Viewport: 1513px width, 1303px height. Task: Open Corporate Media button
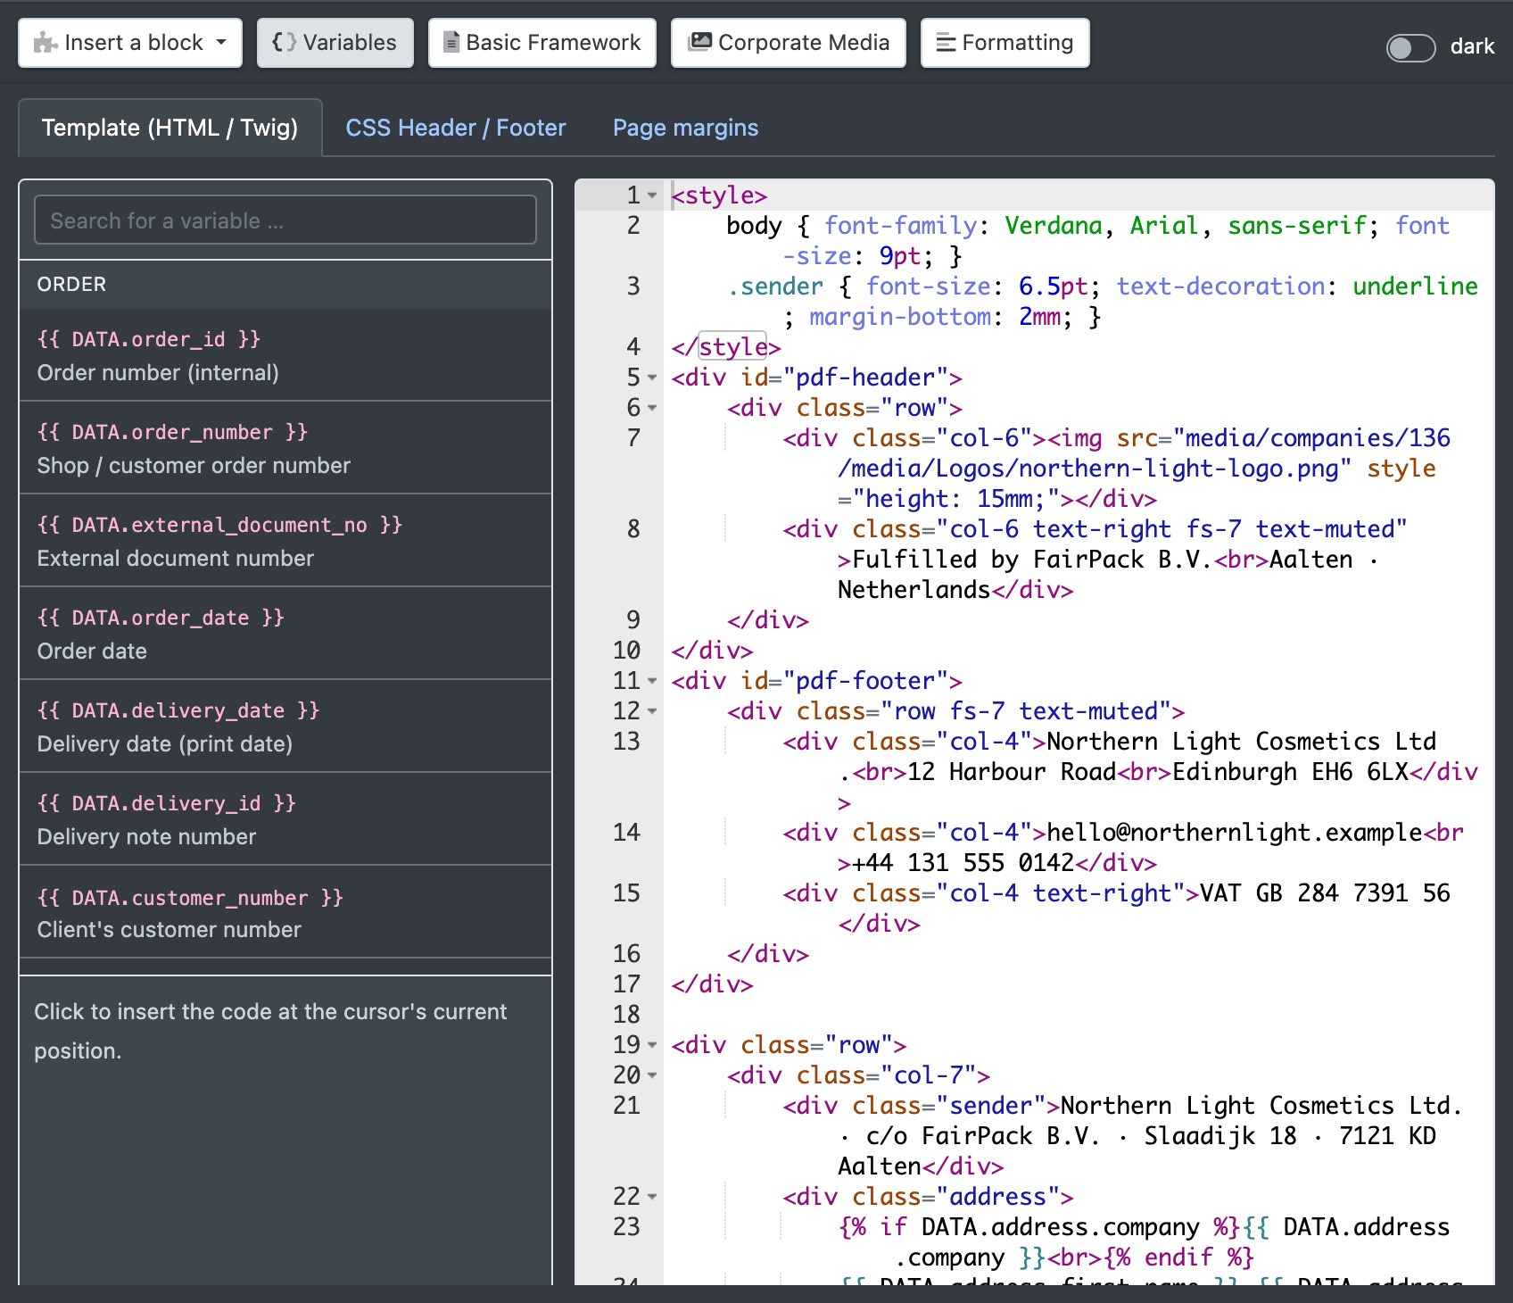tap(789, 43)
